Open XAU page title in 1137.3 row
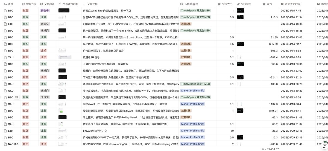The width and height of the screenshot is (328, 151). click(11, 104)
